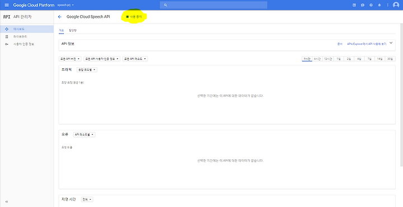Go back with the left arrow
This screenshot has width=403, height=207.
click(x=60, y=17)
